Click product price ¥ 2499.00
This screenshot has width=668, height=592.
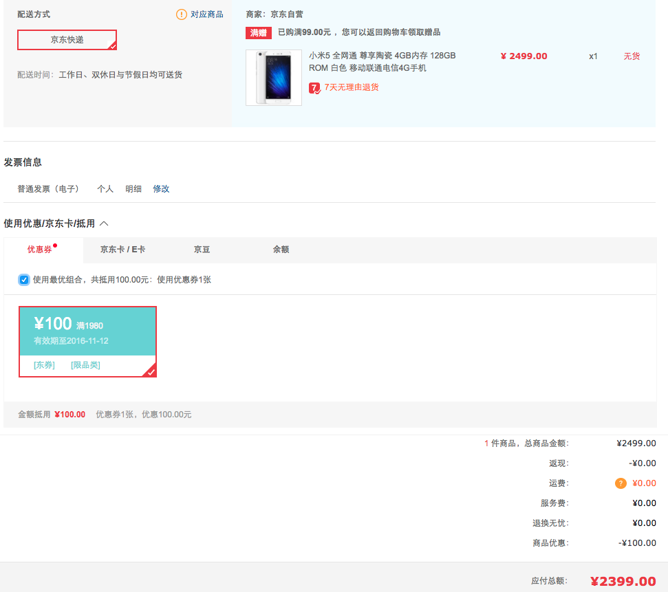(524, 56)
